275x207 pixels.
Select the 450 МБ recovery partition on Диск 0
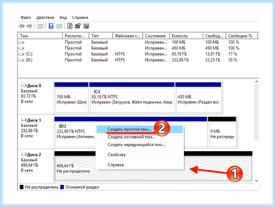[198, 98]
